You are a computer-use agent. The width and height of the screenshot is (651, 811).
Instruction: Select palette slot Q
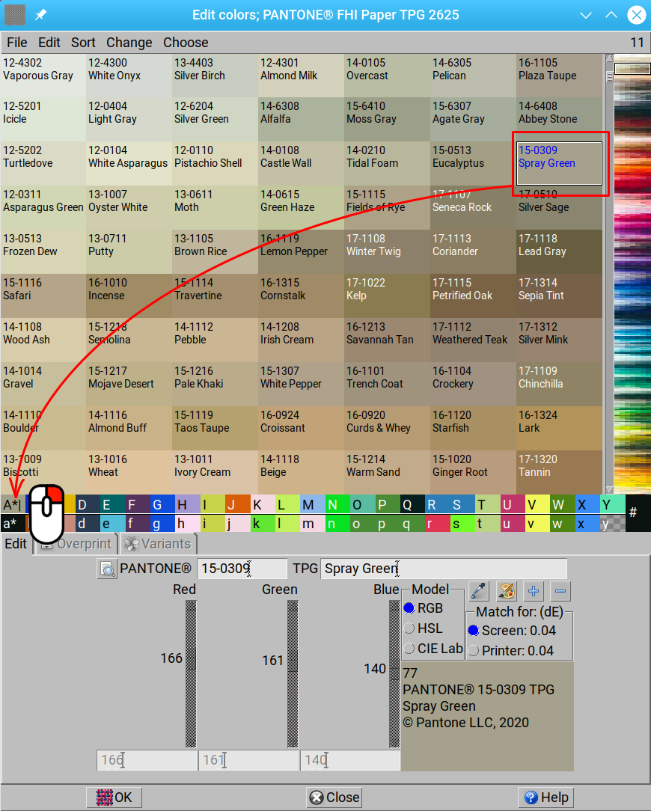point(412,504)
